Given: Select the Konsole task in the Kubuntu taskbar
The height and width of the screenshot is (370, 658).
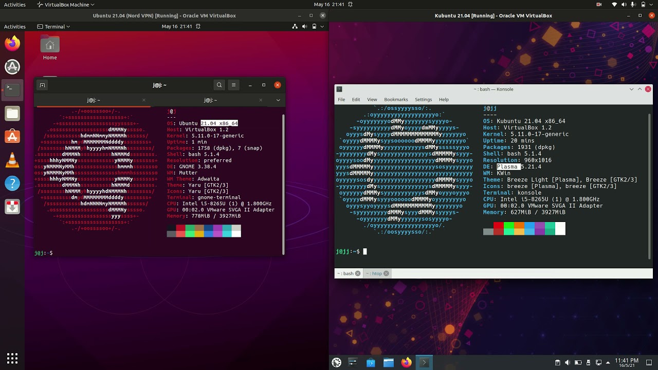Looking at the screenshot, I should click(424, 362).
